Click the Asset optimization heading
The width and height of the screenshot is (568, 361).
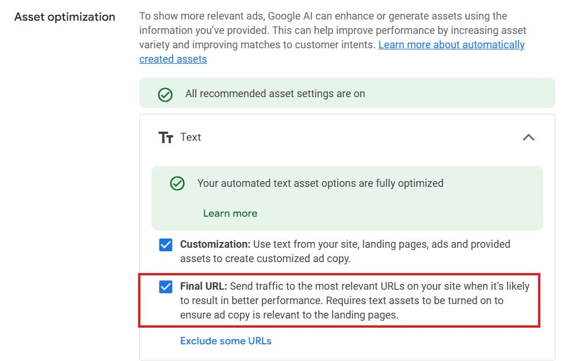click(x=64, y=17)
